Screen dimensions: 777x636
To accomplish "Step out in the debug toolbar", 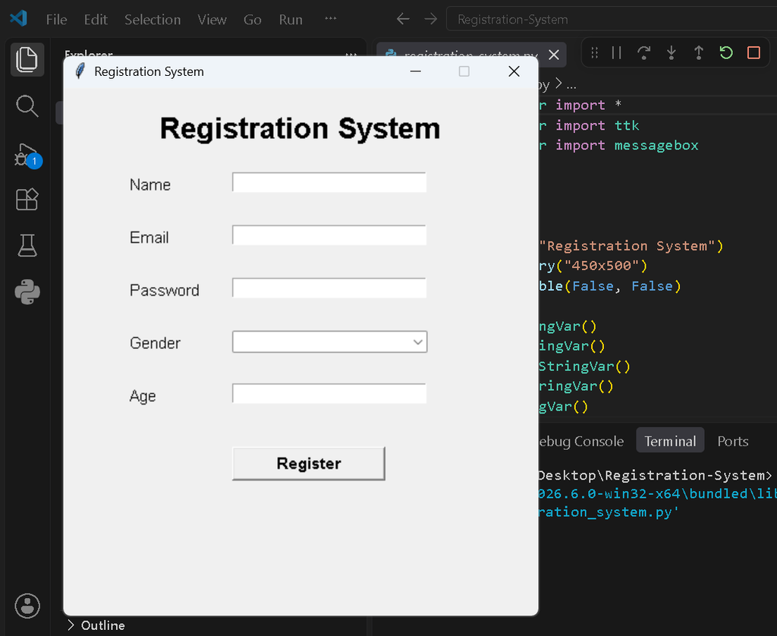I will click(x=698, y=52).
